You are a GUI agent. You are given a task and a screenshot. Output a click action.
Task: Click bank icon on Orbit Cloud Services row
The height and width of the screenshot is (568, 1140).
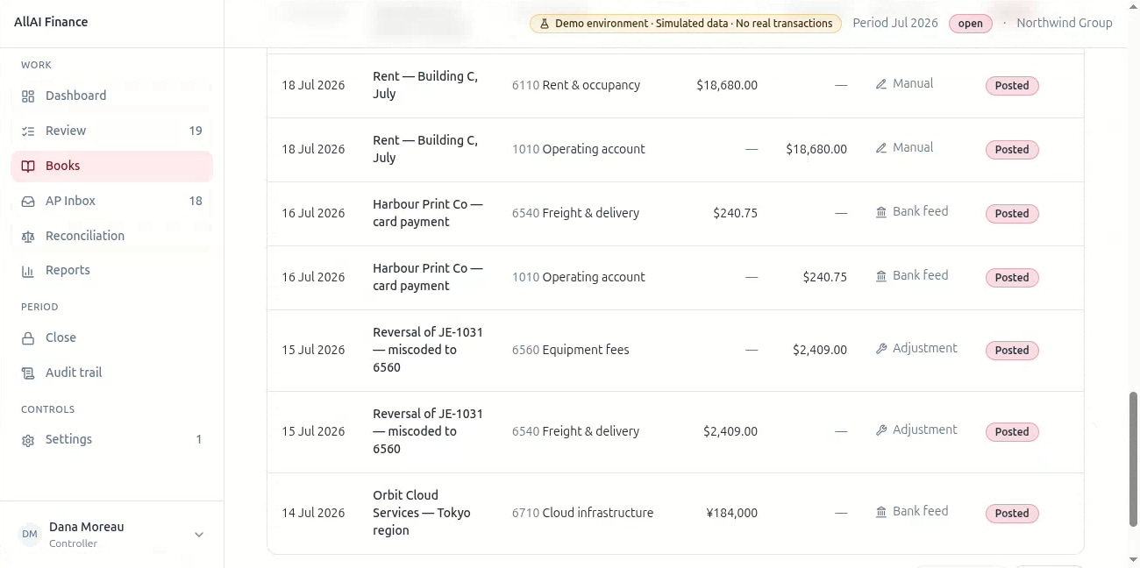(x=881, y=512)
